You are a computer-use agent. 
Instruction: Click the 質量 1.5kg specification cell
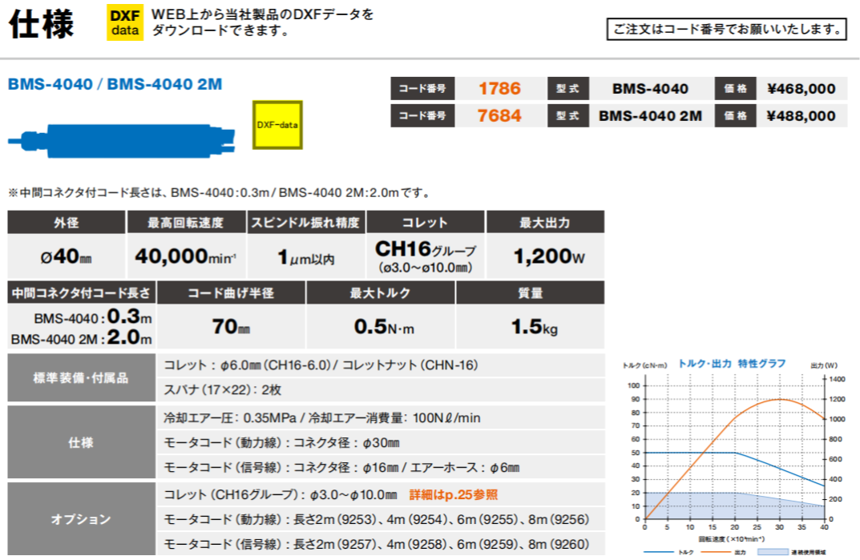pos(535,325)
